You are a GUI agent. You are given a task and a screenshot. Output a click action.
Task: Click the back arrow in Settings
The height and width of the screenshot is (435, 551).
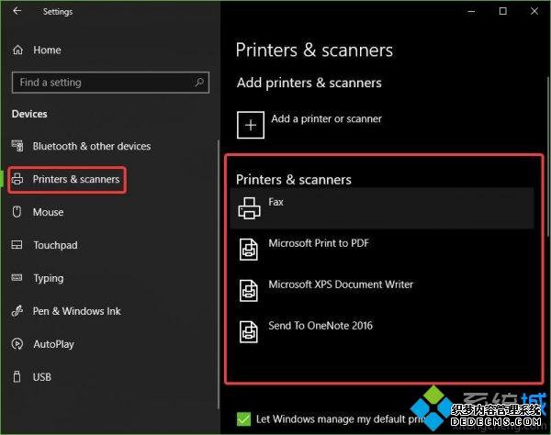17,11
